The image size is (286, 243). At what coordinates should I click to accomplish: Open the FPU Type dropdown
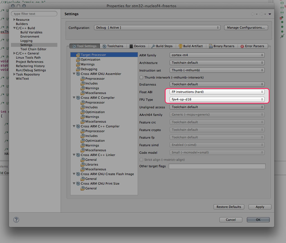click(217, 99)
